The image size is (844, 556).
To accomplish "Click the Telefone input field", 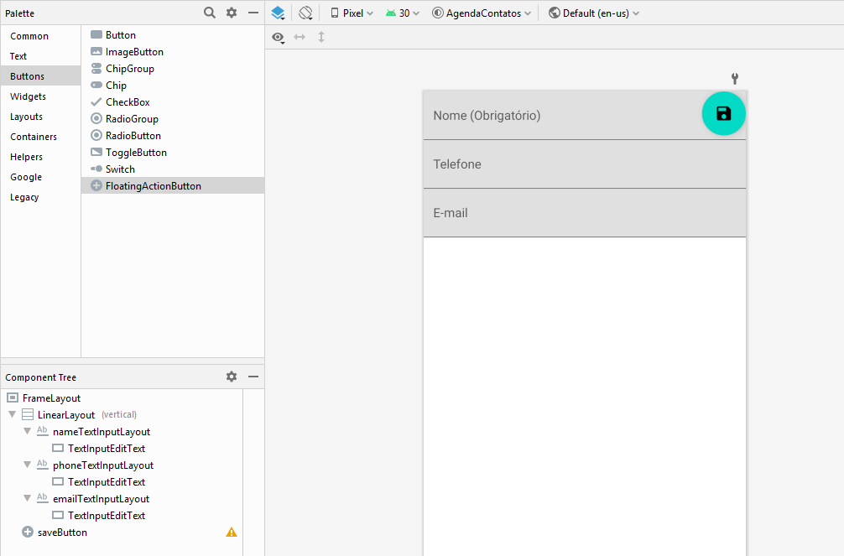I will pyautogui.click(x=584, y=164).
